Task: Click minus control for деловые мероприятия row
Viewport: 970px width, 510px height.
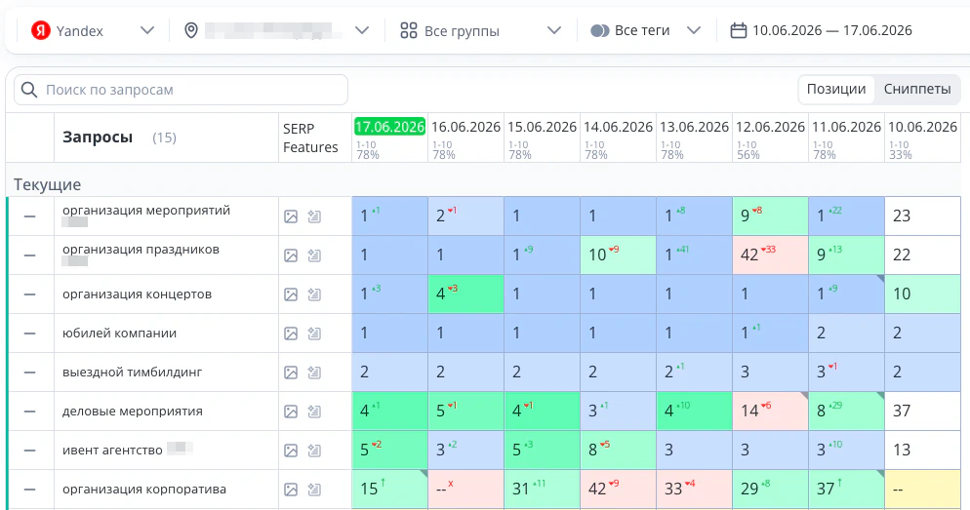Action: (29, 412)
